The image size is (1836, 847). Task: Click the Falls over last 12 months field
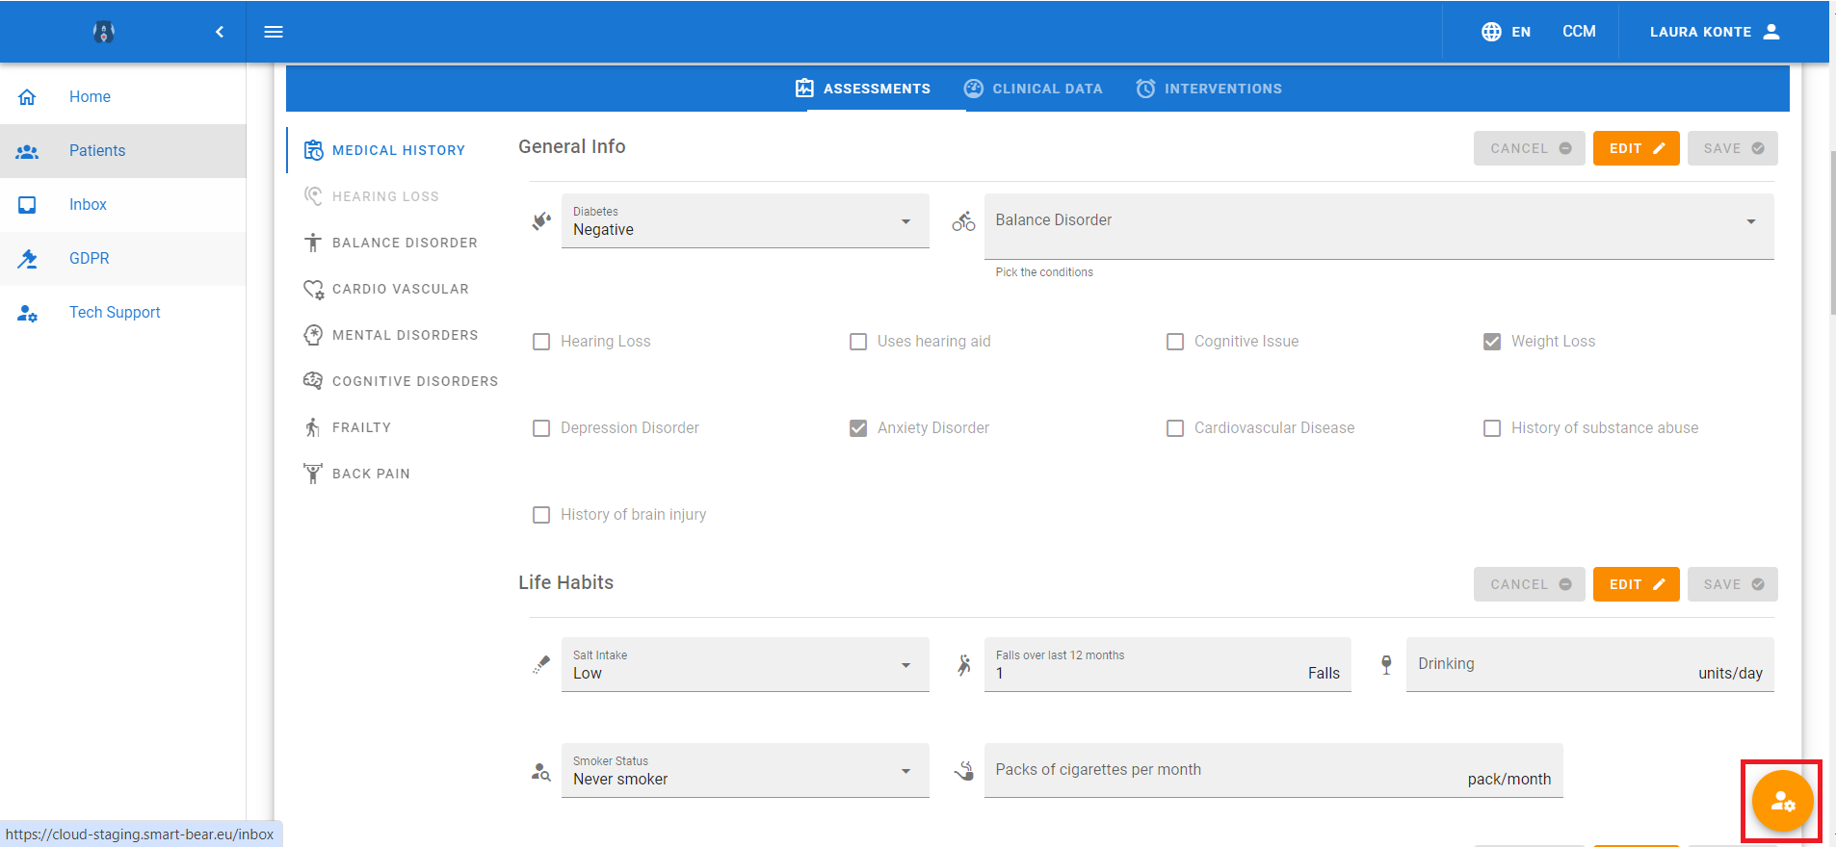point(1167,664)
